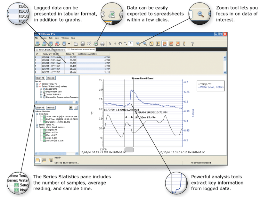Screen dimensions: 261x197
Task: Click the export data to spreadsheet icon
Action: point(96,43)
